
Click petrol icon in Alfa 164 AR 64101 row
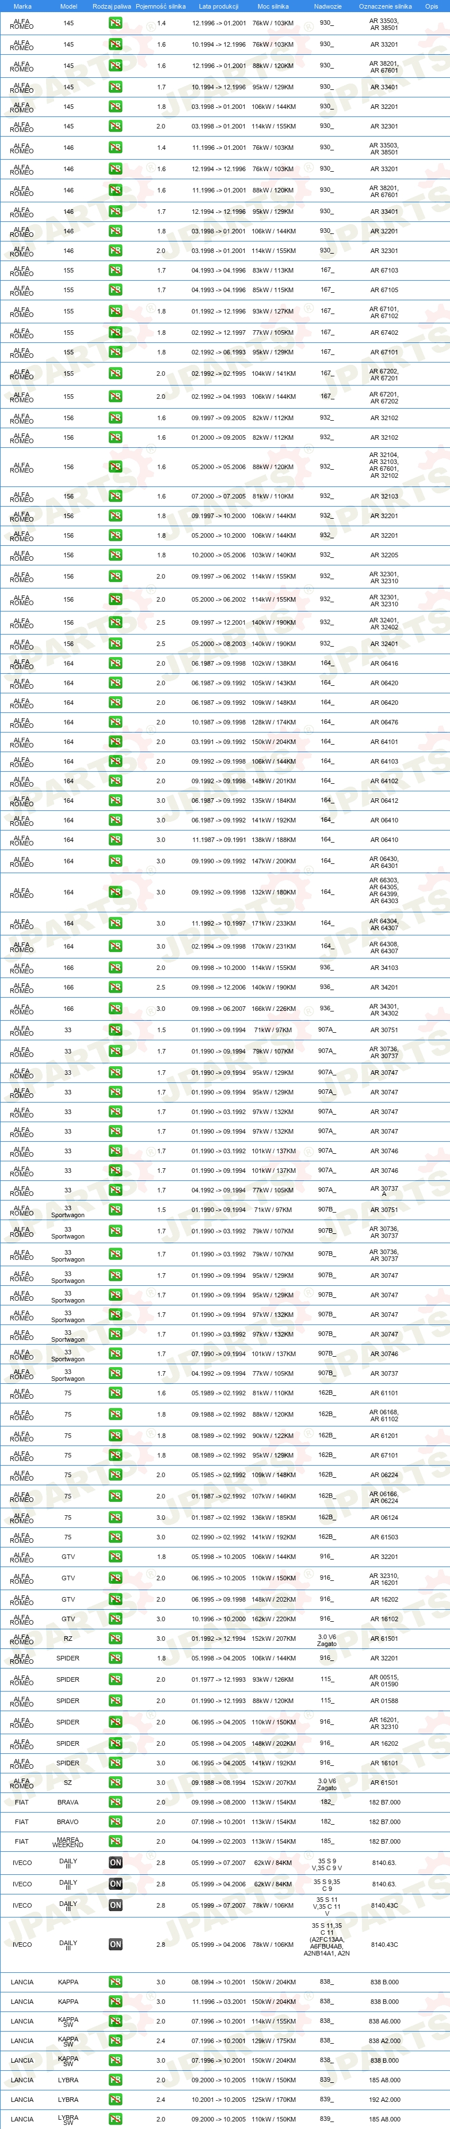[x=115, y=742]
